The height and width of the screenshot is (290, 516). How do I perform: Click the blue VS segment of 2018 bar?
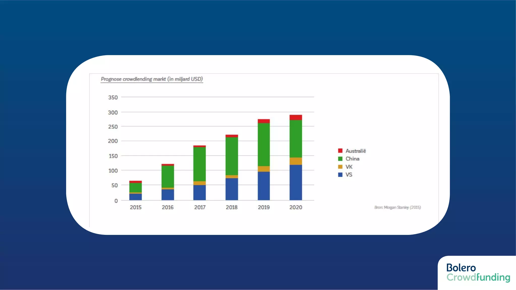point(232,189)
